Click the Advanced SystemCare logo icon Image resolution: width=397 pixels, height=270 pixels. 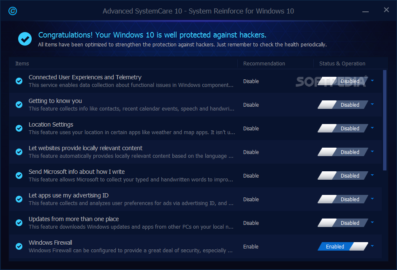[13, 11]
